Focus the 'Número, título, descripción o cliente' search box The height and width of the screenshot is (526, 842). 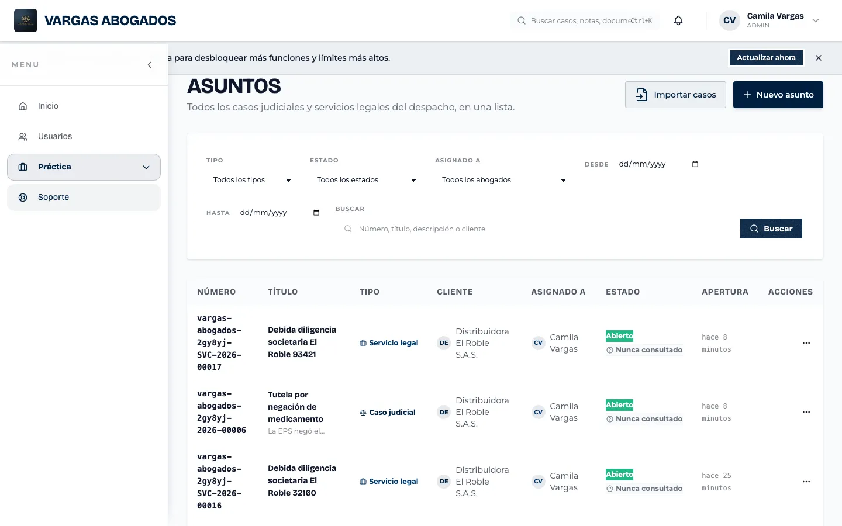(532, 229)
